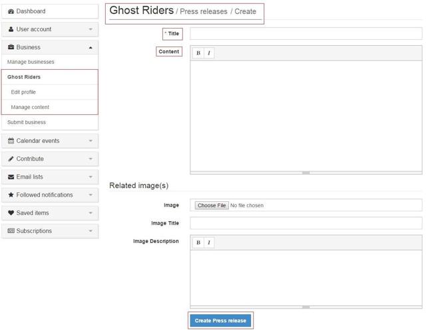This screenshot has height=332, width=426.
Task: Click the Press releases breadcrumb link
Action: [204, 12]
